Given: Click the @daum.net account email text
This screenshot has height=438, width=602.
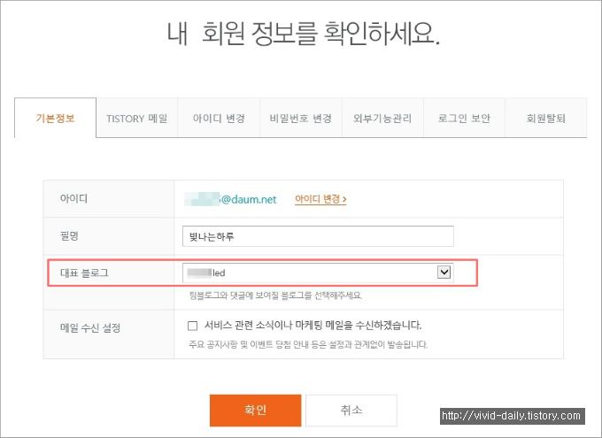Looking at the screenshot, I should point(230,199).
